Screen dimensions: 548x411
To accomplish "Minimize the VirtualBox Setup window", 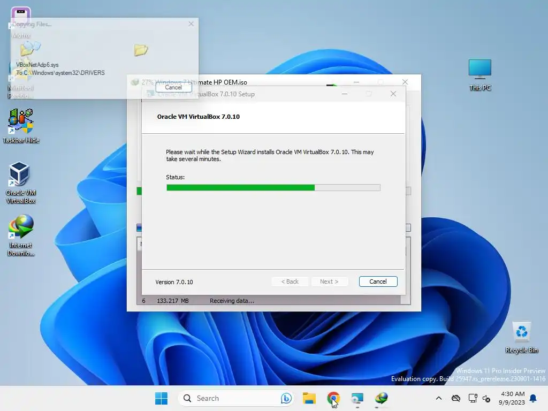I will [345, 94].
